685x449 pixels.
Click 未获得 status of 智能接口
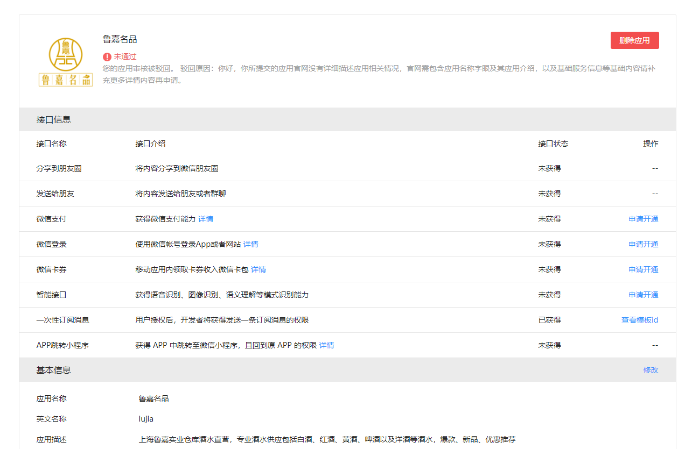[x=549, y=295]
